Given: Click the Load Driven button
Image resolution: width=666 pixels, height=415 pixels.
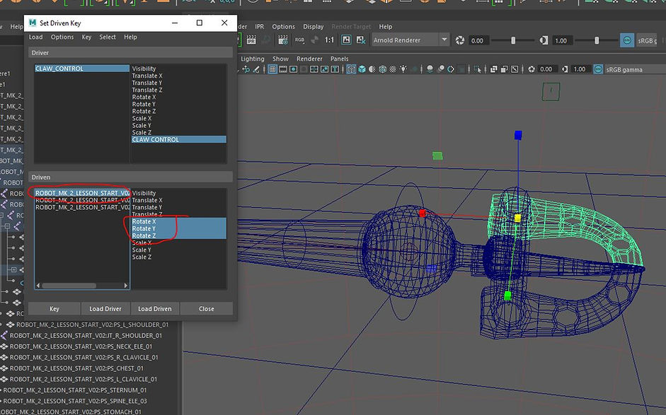Looking at the screenshot, I should 154,308.
